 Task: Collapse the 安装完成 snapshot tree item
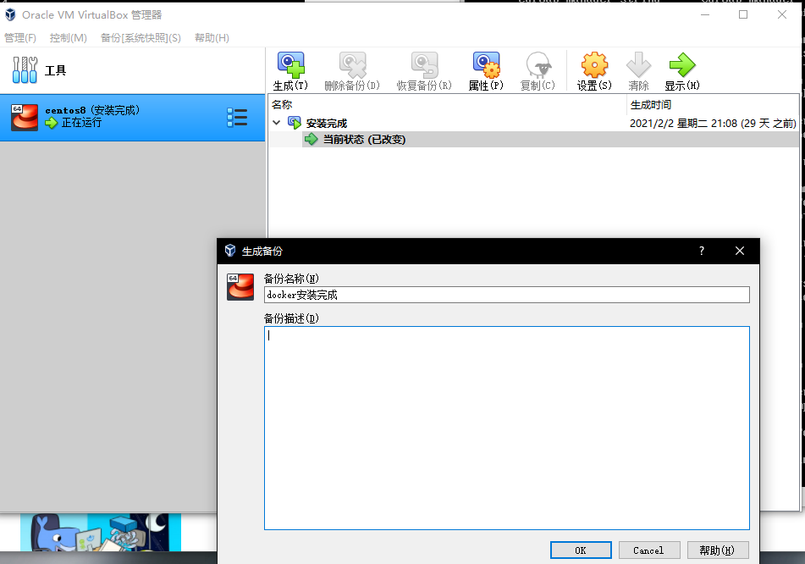[276, 122]
